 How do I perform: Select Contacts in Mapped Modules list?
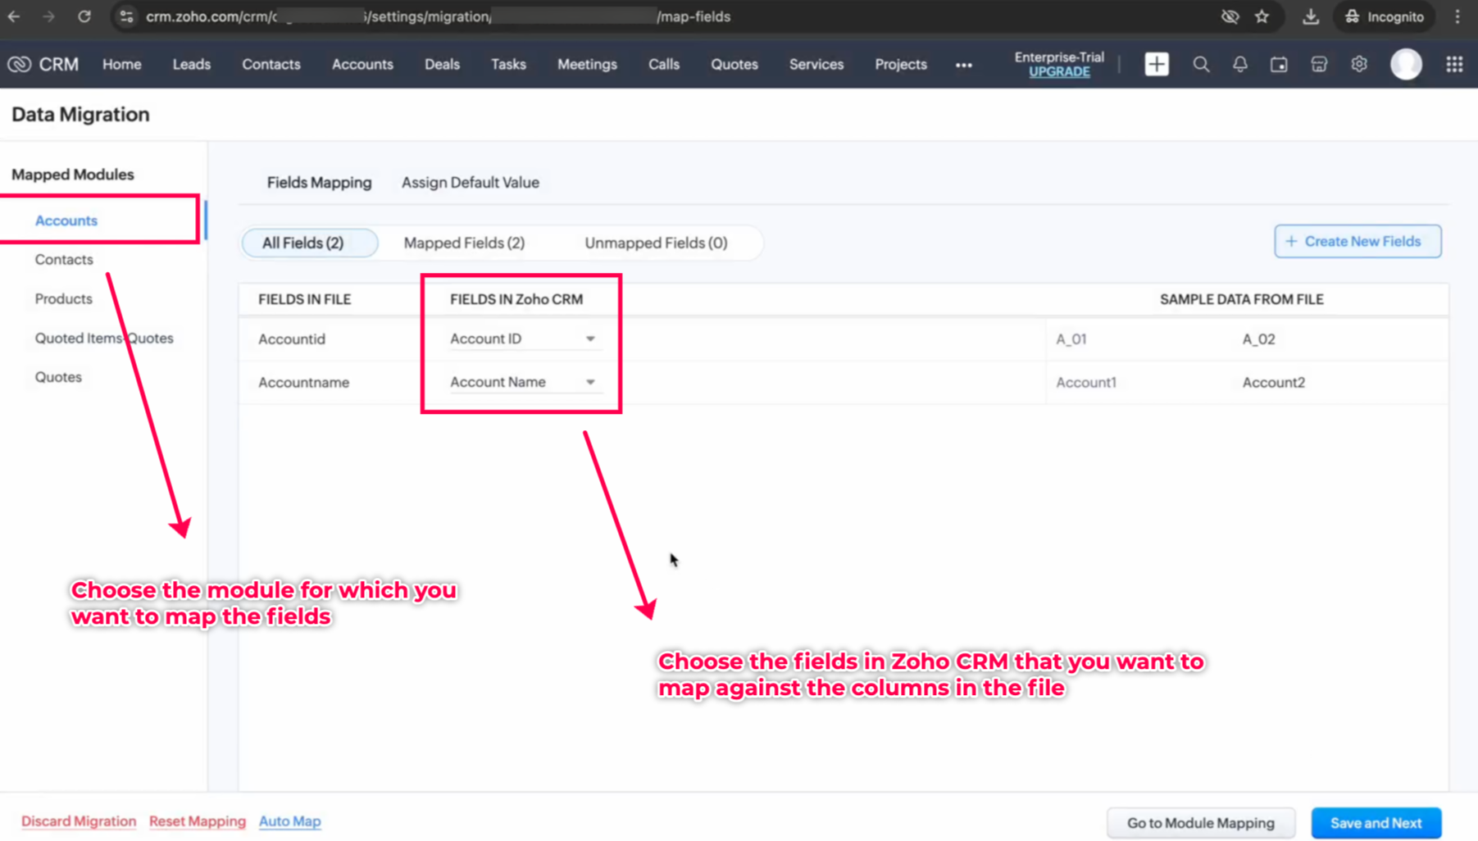pos(64,260)
